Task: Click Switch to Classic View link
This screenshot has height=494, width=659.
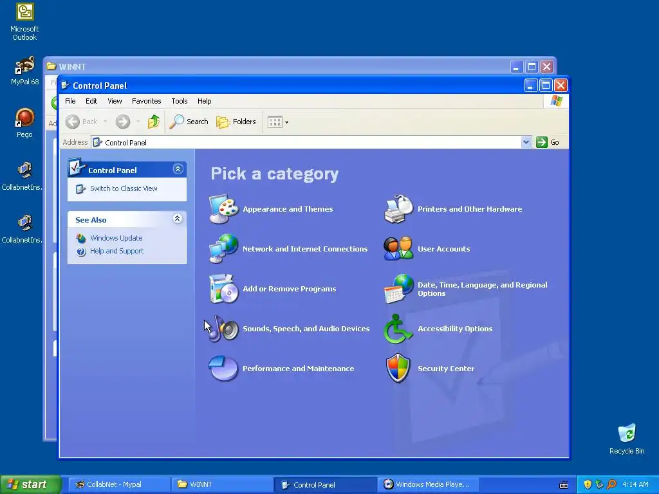Action: [x=124, y=188]
